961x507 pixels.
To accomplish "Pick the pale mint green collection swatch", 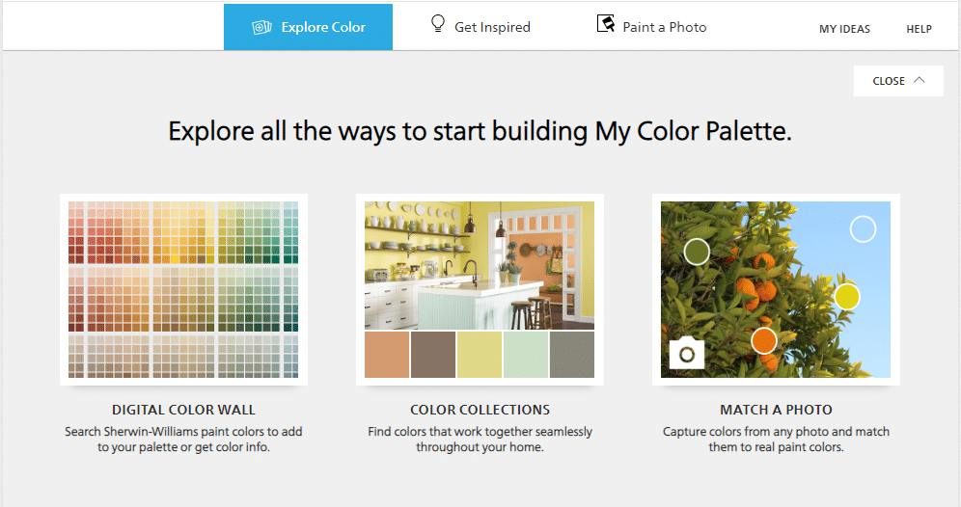I will (x=525, y=355).
